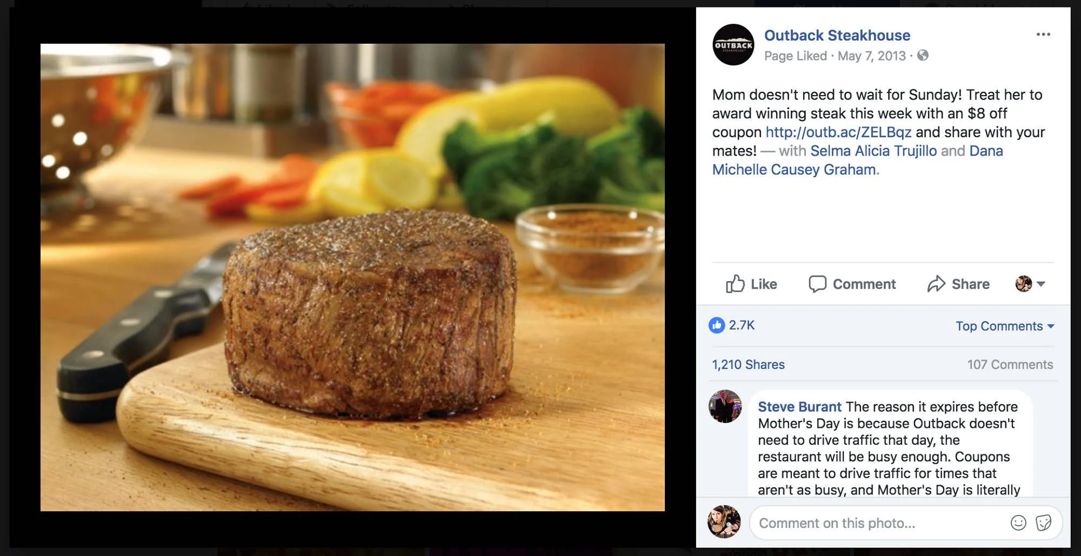Click the thumbs-up Like icon
This screenshot has width=1081, height=556.
[735, 284]
